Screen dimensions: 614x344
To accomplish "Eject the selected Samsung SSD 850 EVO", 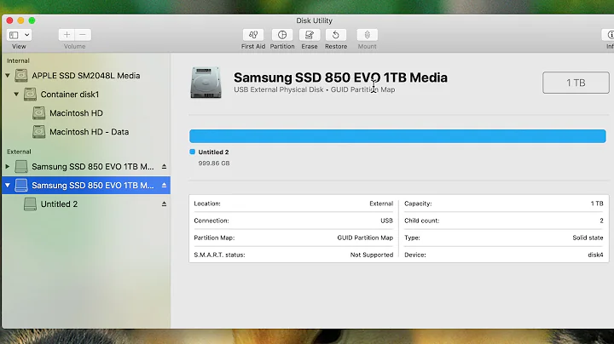I will pyautogui.click(x=164, y=186).
